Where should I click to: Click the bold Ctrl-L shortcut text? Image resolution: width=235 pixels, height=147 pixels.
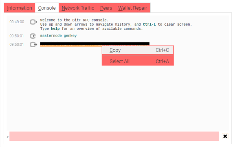[149, 24]
